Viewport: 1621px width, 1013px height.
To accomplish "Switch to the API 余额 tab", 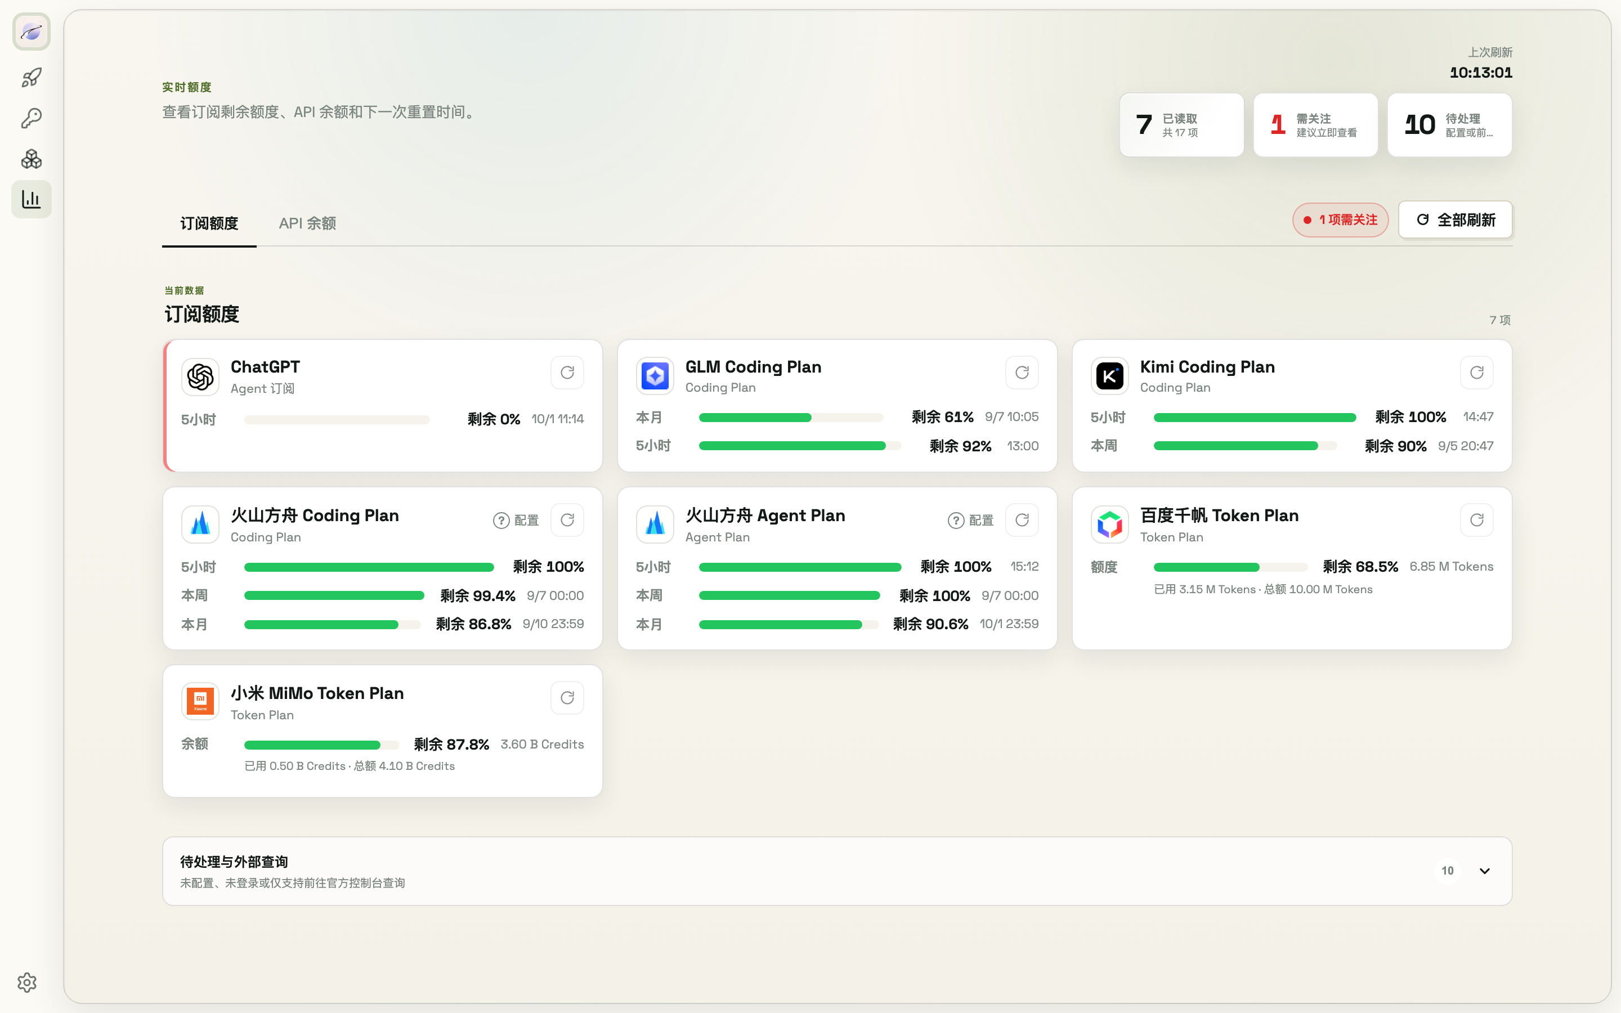I will 307,223.
